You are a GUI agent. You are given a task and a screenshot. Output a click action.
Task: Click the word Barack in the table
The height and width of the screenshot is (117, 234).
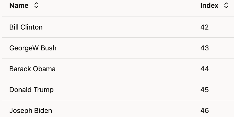(x=20, y=69)
